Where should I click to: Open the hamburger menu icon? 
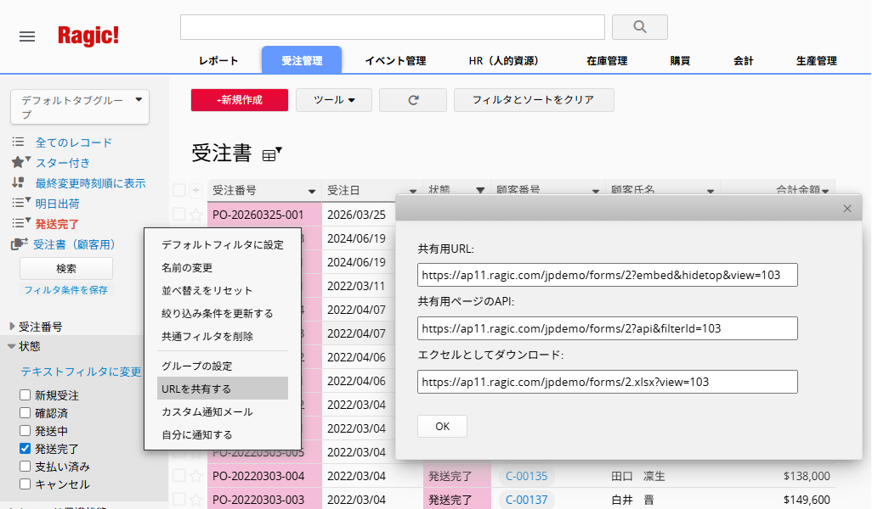coord(26,36)
